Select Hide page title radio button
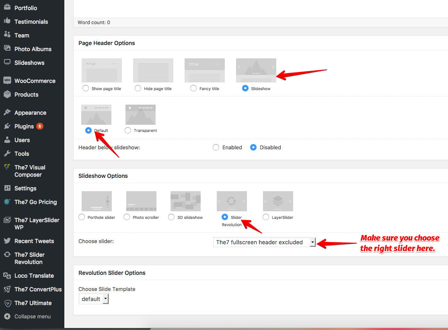The width and height of the screenshot is (448, 330). (x=138, y=88)
